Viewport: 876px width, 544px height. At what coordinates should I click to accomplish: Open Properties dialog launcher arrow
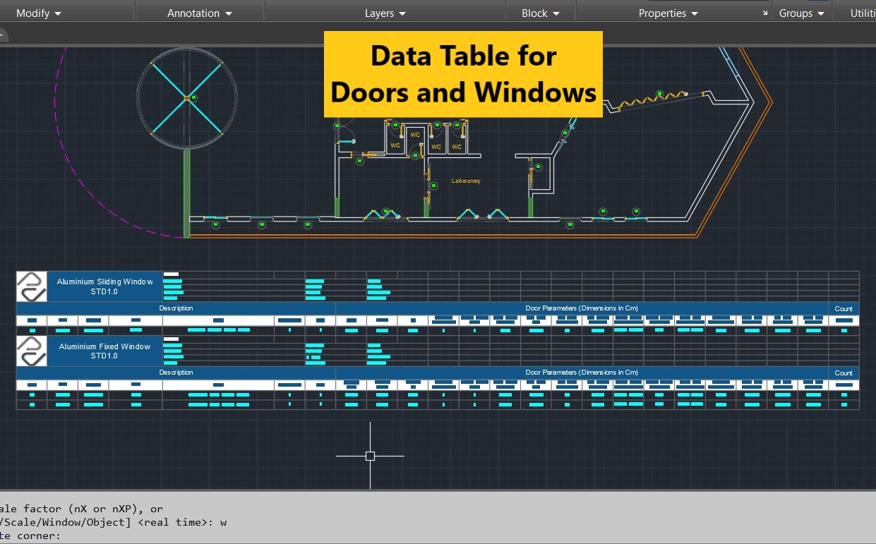(766, 13)
